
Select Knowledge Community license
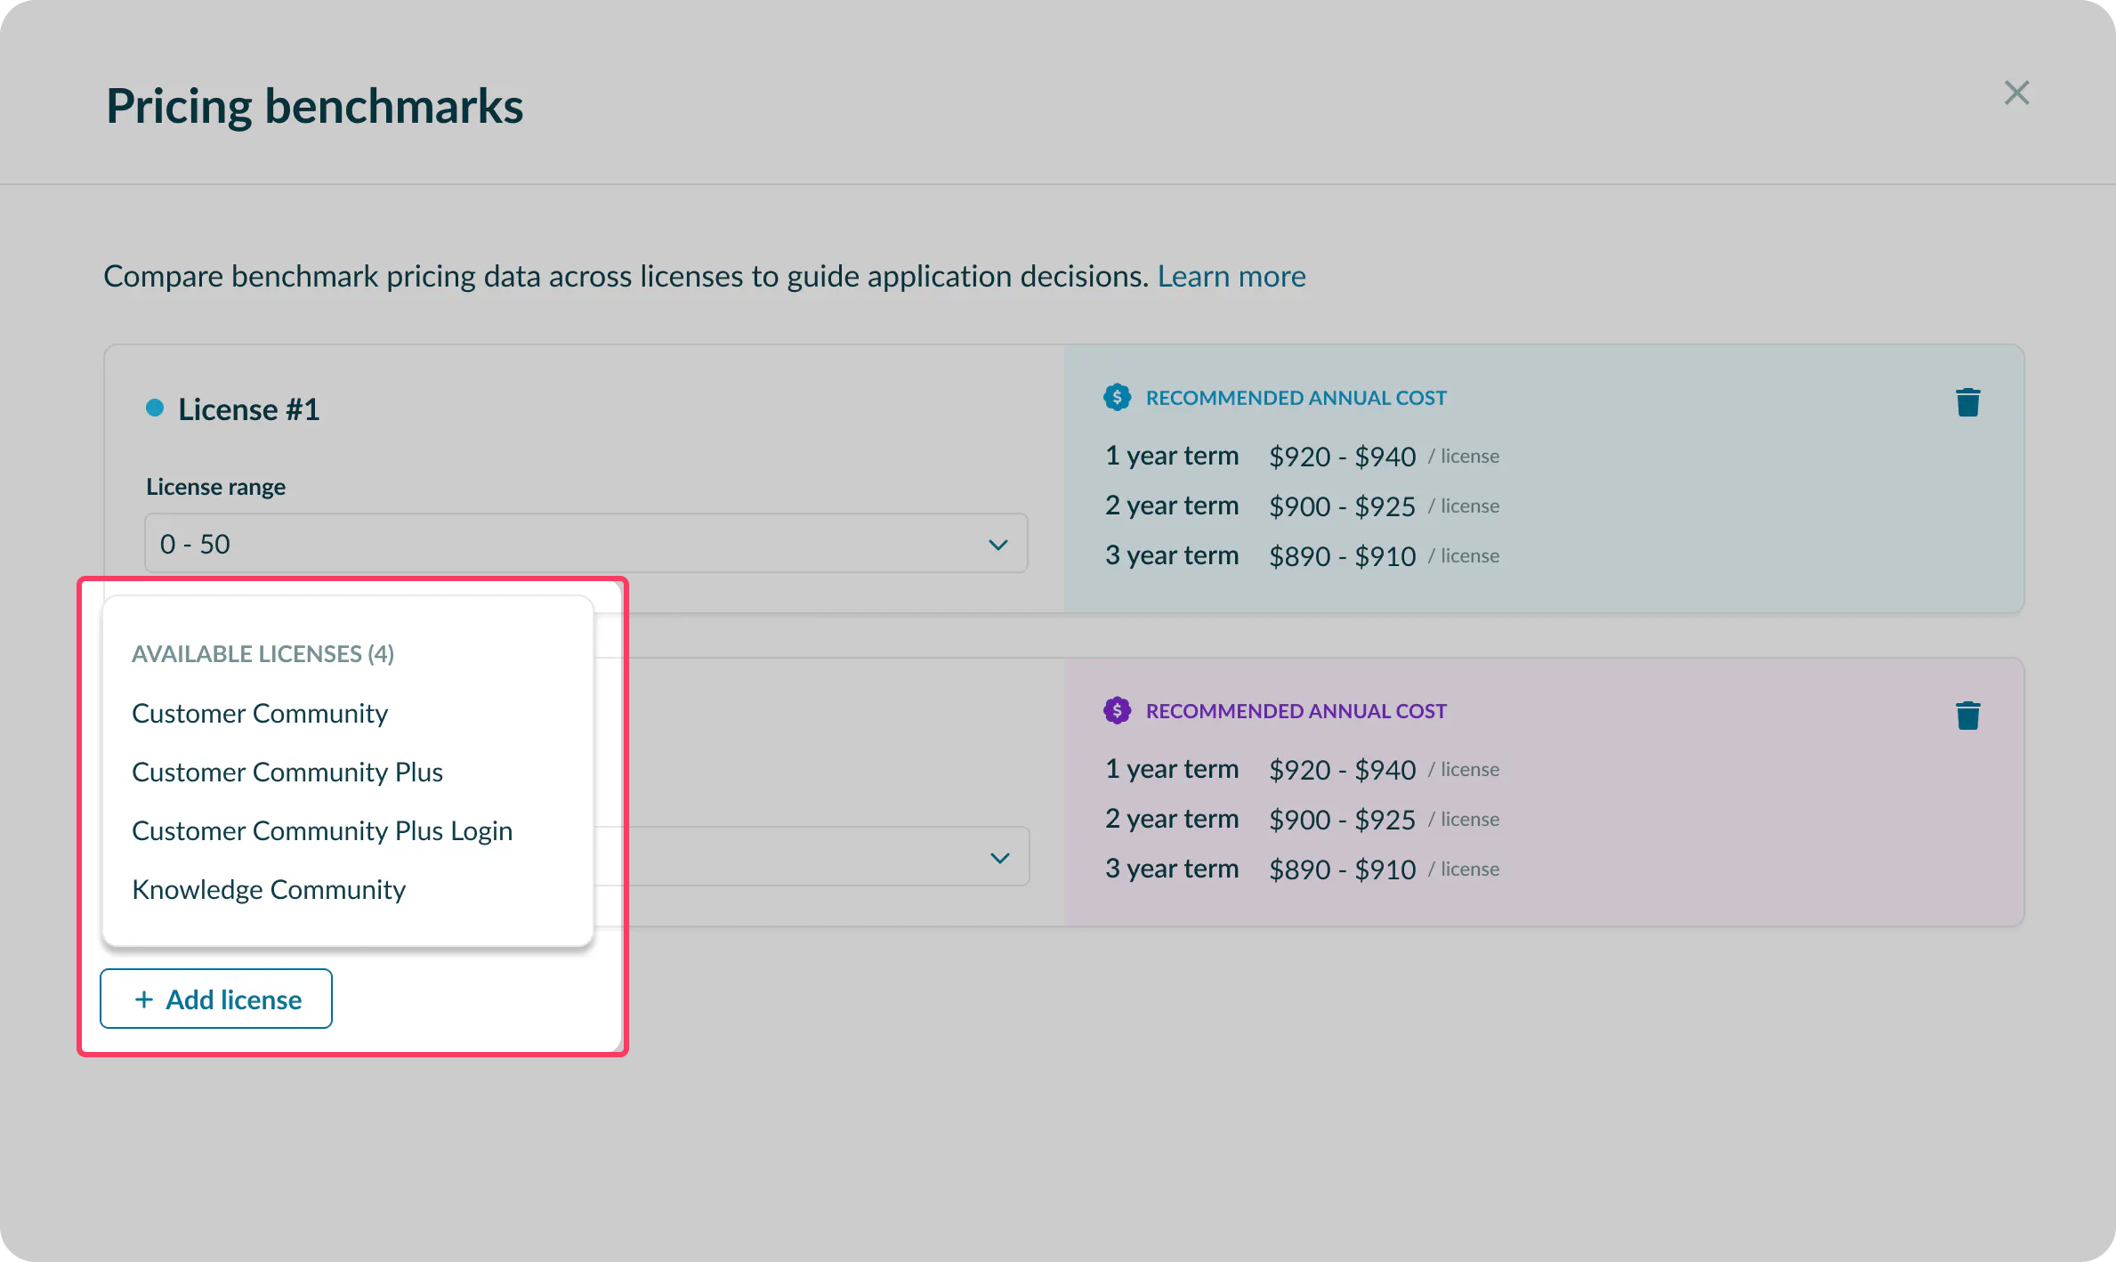click(x=268, y=889)
